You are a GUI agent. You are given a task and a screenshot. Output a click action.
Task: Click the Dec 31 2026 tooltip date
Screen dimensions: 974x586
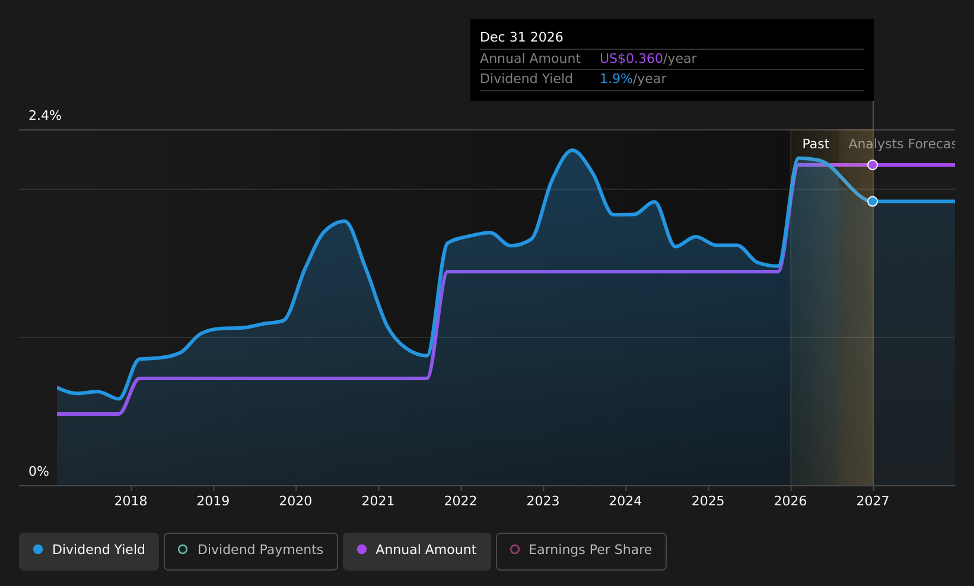tap(521, 37)
